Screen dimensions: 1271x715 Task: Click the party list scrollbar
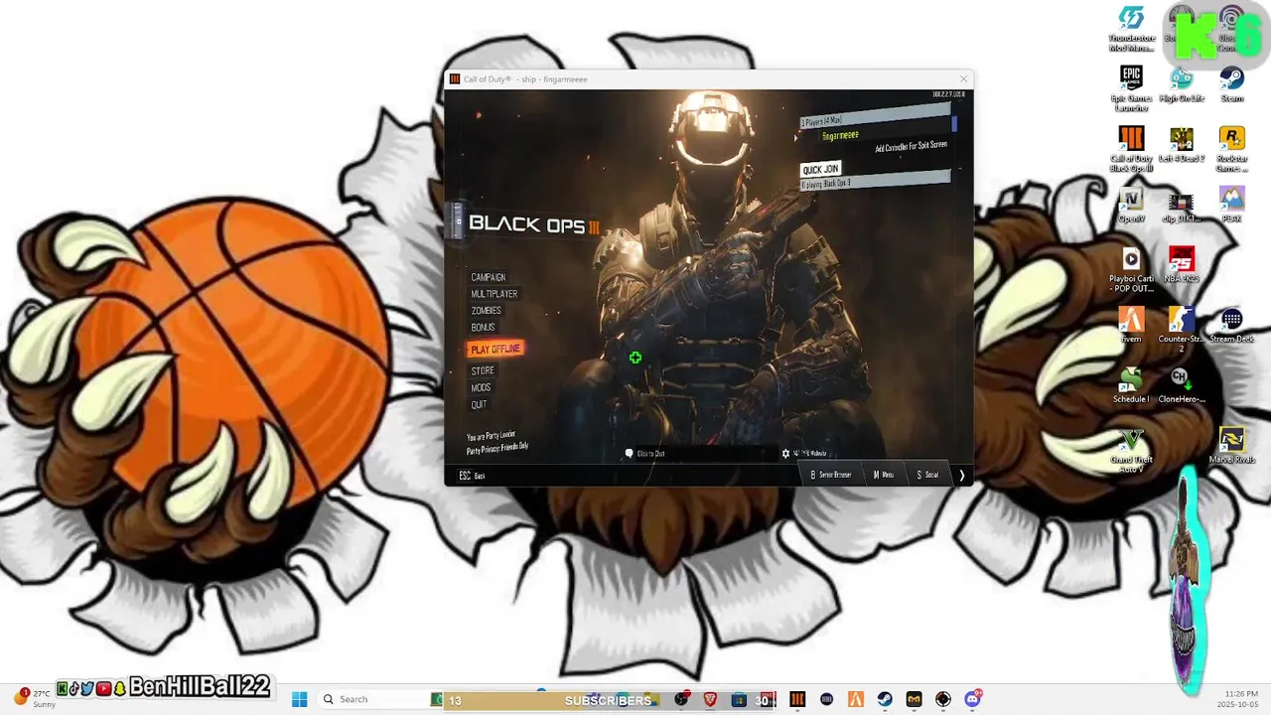(x=954, y=123)
